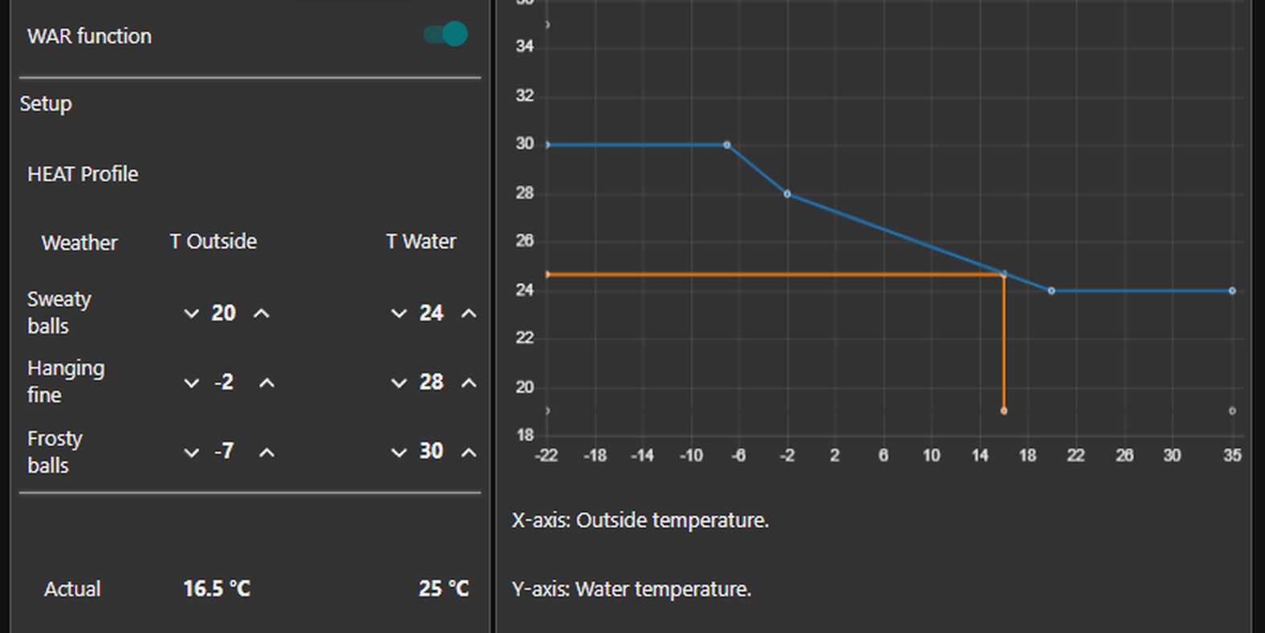The width and height of the screenshot is (1265, 633).
Task: Click the orange marker at chart bottom
Action: pyautogui.click(x=1004, y=411)
